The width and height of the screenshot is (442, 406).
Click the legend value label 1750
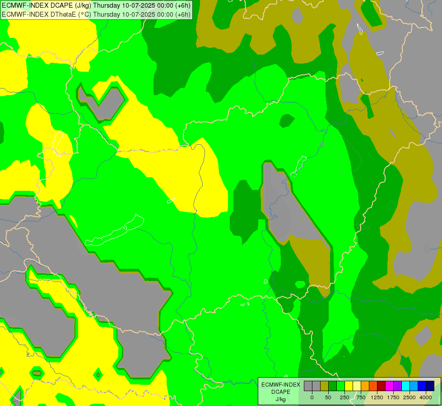click(x=393, y=397)
